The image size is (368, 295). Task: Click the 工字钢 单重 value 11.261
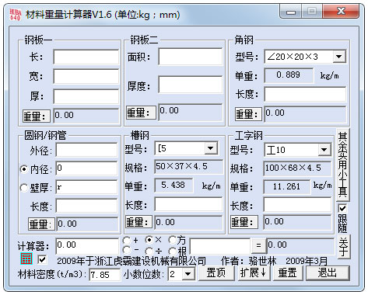pos(286,186)
